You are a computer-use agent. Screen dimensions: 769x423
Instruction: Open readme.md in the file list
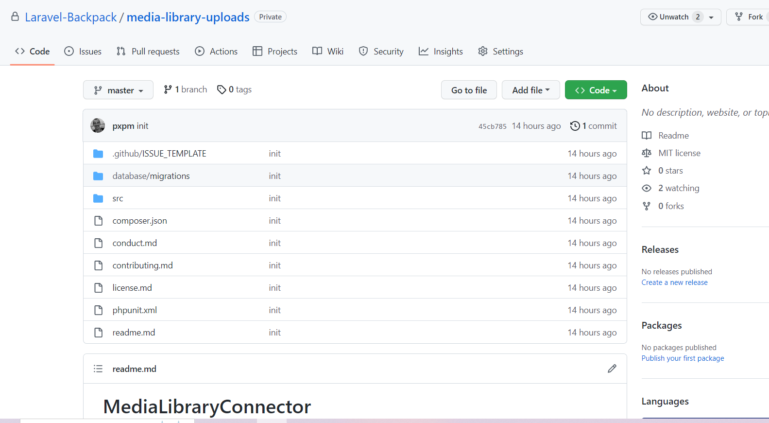[134, 333]
